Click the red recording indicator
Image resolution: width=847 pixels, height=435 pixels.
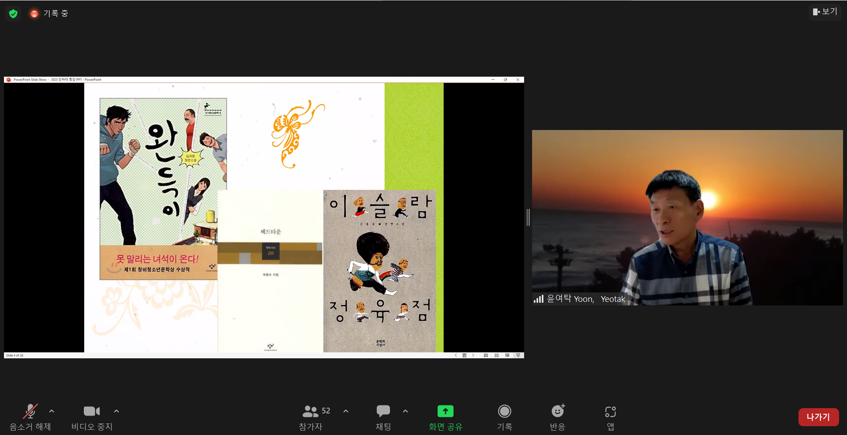[34, 14]
